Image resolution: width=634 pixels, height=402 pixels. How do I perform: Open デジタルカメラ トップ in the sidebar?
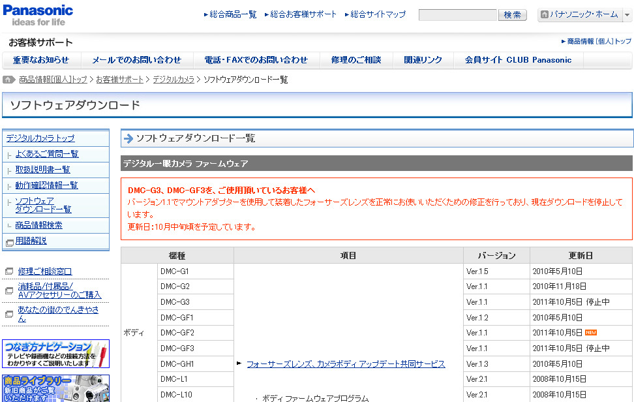click(x=40, y=138)
